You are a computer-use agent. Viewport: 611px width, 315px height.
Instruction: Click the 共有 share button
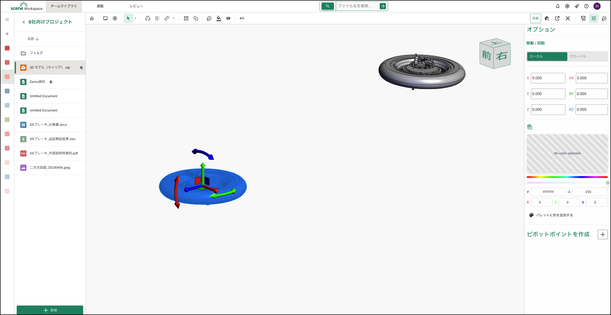pyautogui.click(x=535, y=18)
